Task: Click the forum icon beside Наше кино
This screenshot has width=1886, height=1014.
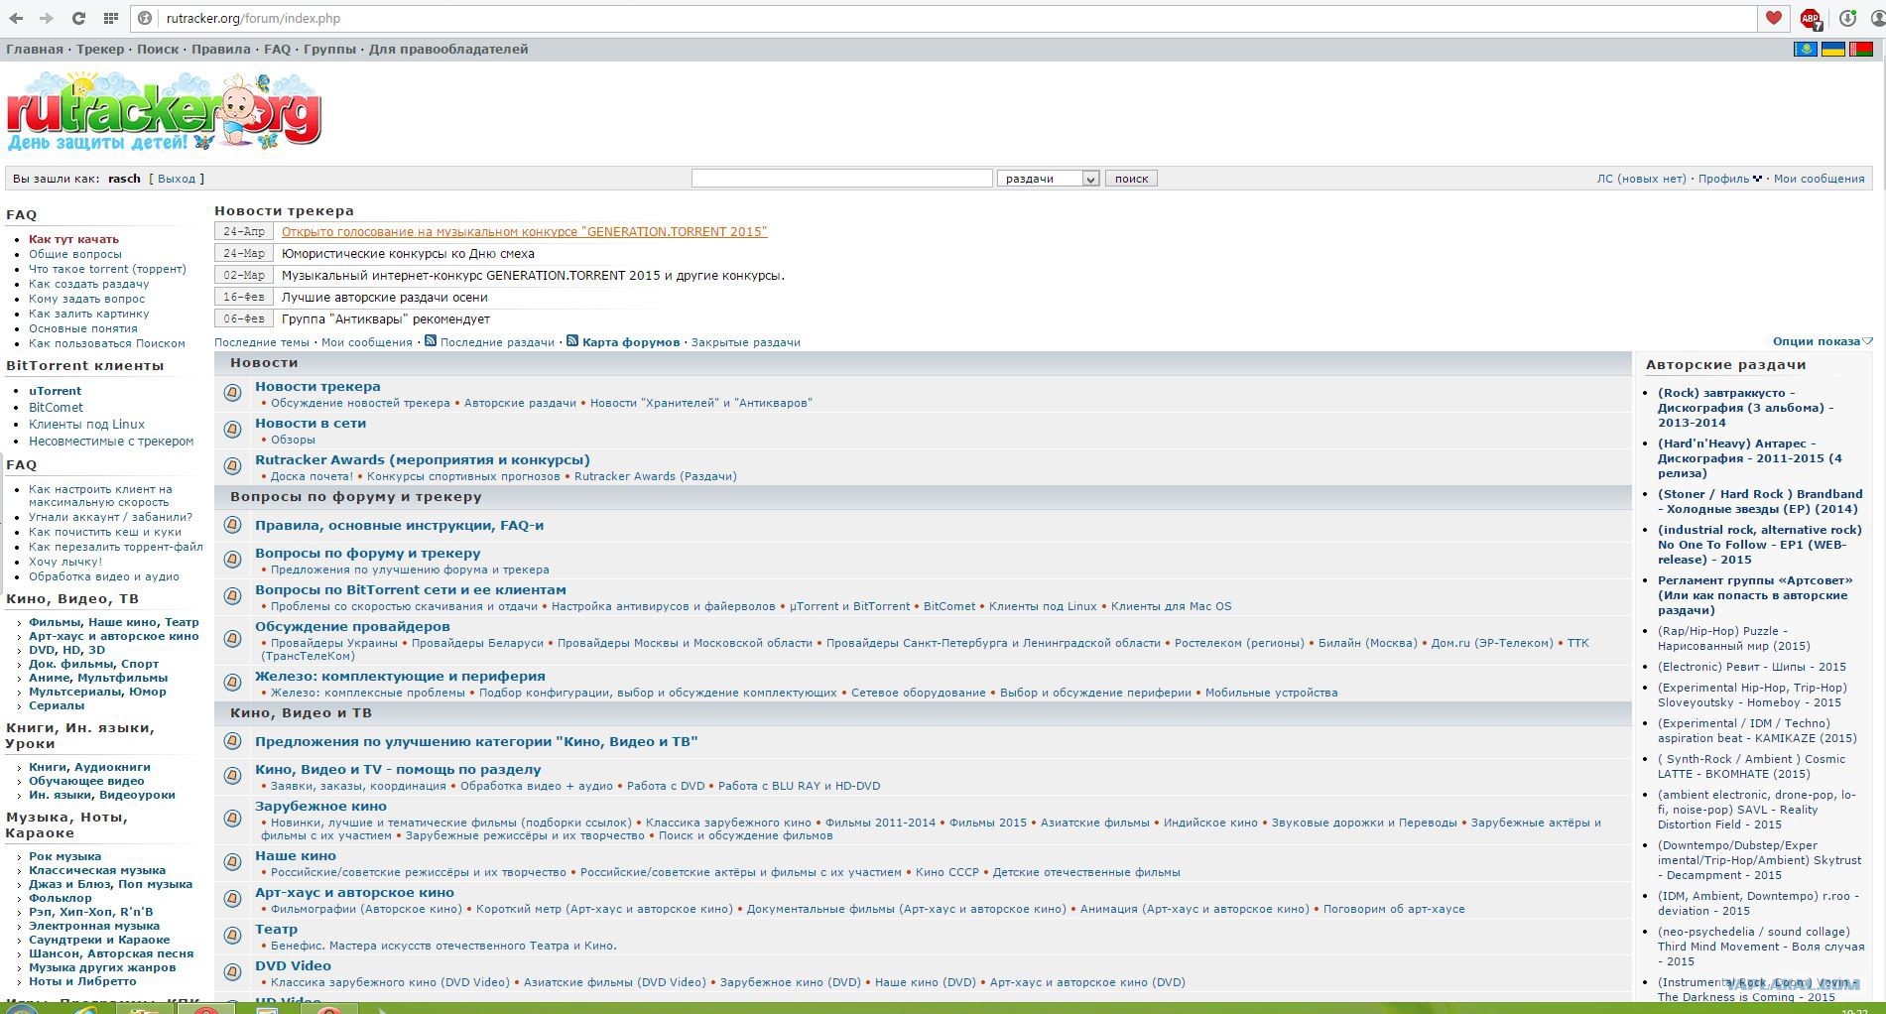Action: tap(233, 862)
